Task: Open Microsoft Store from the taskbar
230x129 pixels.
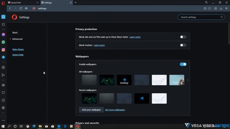Action: (x=52, y=126)
